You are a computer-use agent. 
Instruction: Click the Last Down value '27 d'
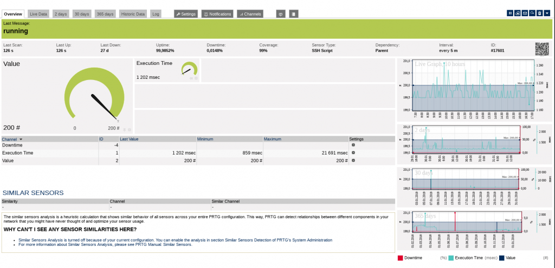pos(105,50)
